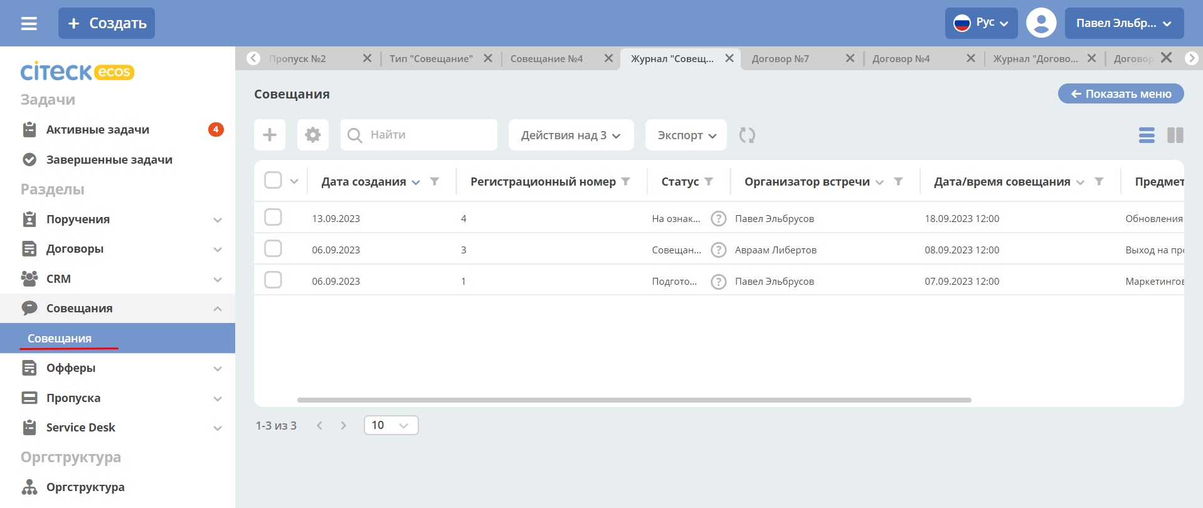Click Показать меню button
The height and width of the screenshot is (508, 1203).
[x=1121, y=93]
